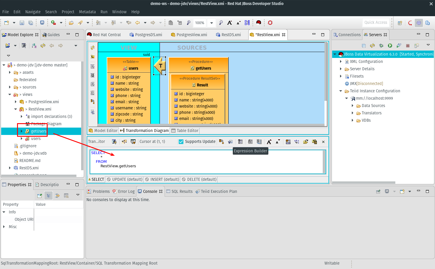Toggle Show Categories icon in Properties view

point(48,196)
